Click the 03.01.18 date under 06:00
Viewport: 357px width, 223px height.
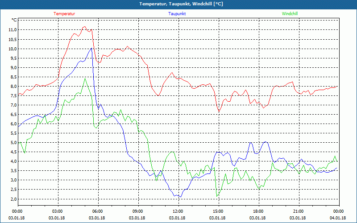(97, 218)
